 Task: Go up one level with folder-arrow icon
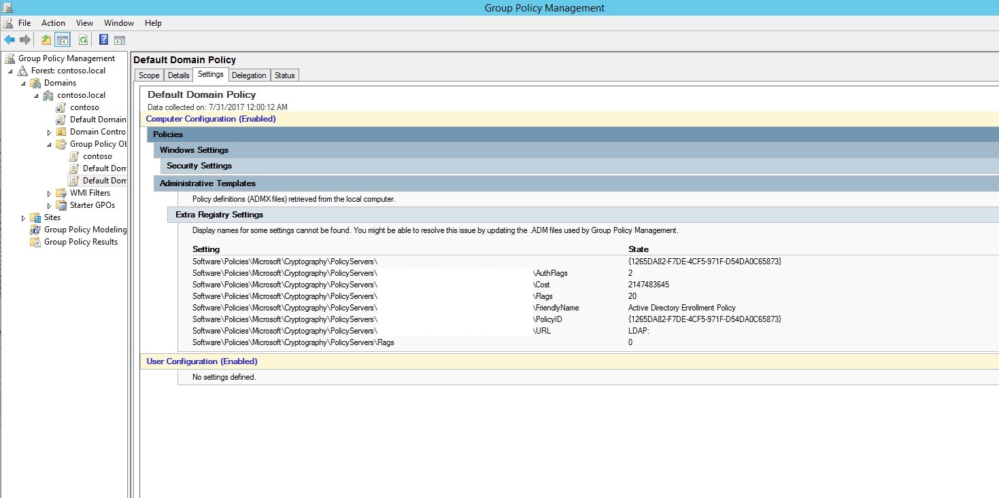[46, 39]
